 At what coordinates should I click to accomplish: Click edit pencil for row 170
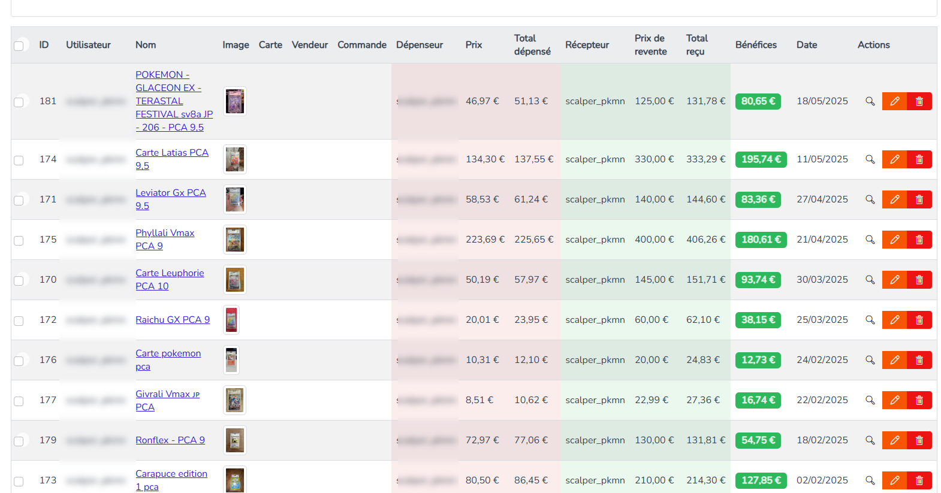tap(894, 280)
